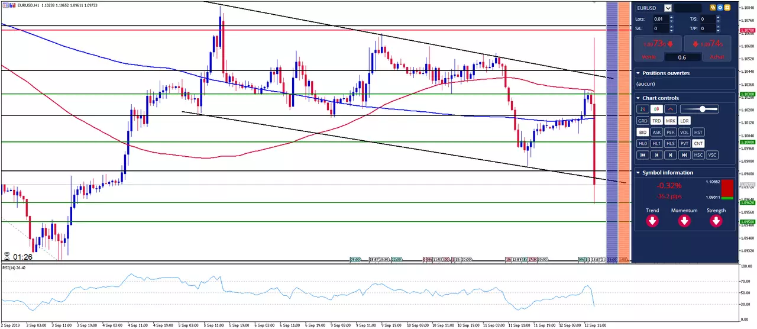Select the line chart type icon

(x=671, y=109)
